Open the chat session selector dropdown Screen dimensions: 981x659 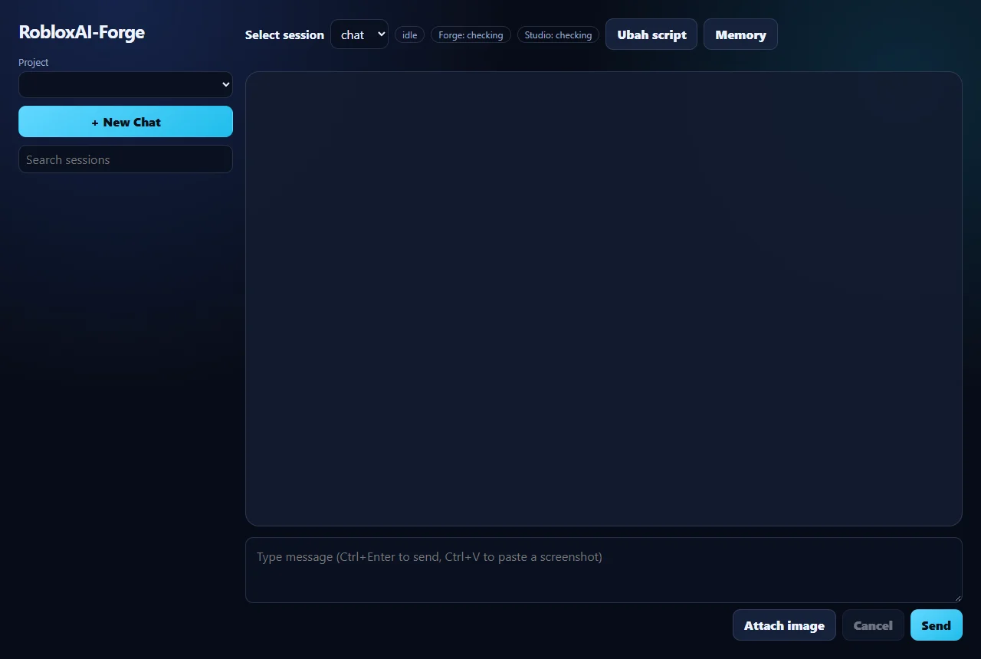click(x=359, y=34)
